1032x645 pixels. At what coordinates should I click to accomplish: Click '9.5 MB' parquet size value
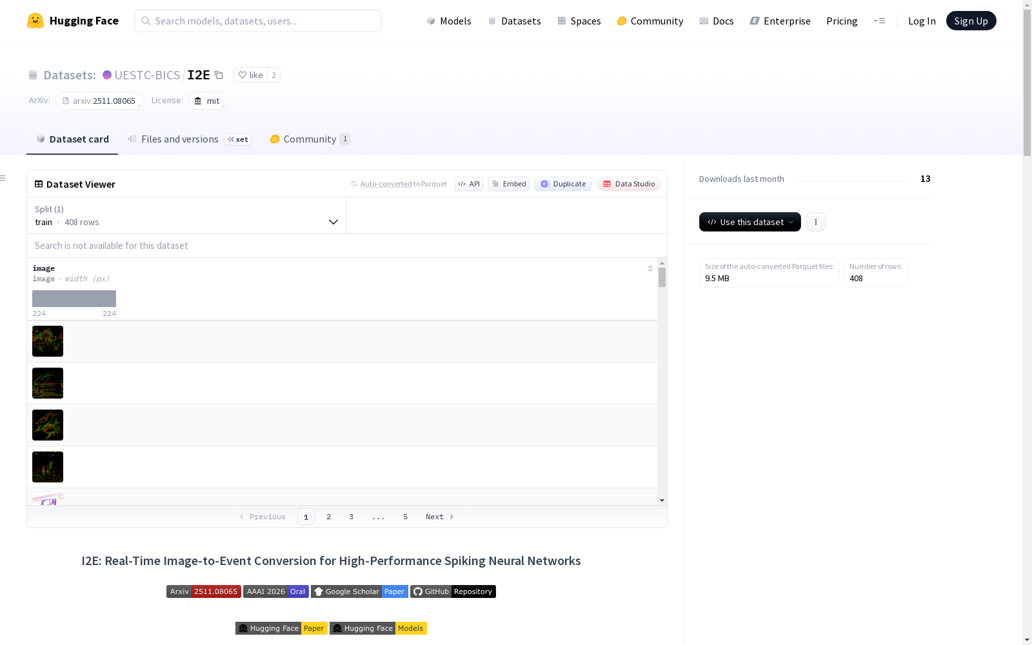[x=717, y=279]
